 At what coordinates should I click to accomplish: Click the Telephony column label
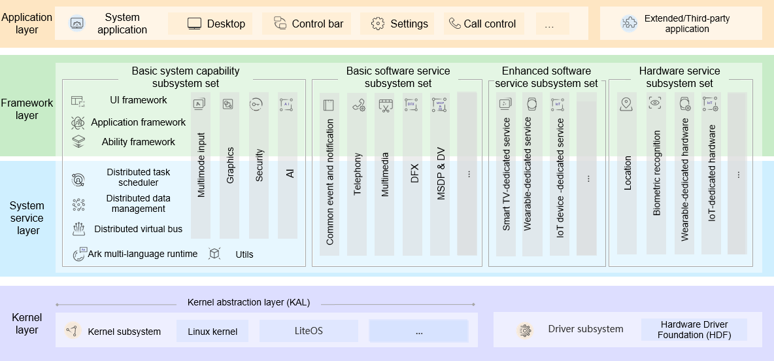pos(358,174)
